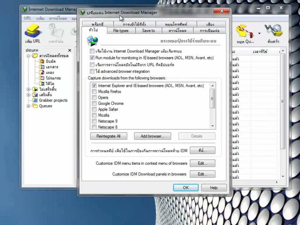Click Edit for IDM Download panels

(202, 174)
